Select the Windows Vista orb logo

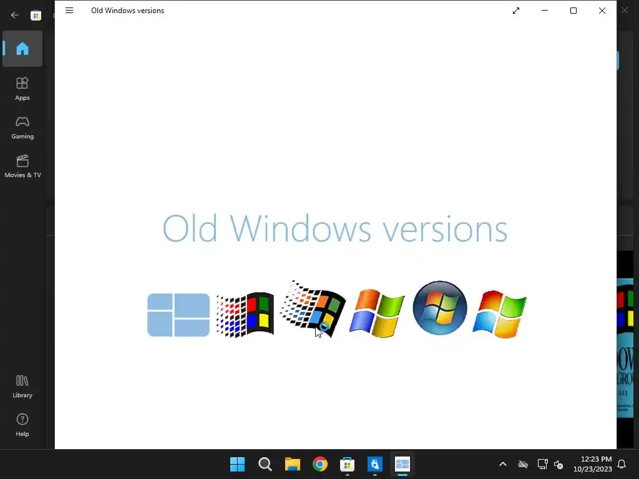[440, 308]
